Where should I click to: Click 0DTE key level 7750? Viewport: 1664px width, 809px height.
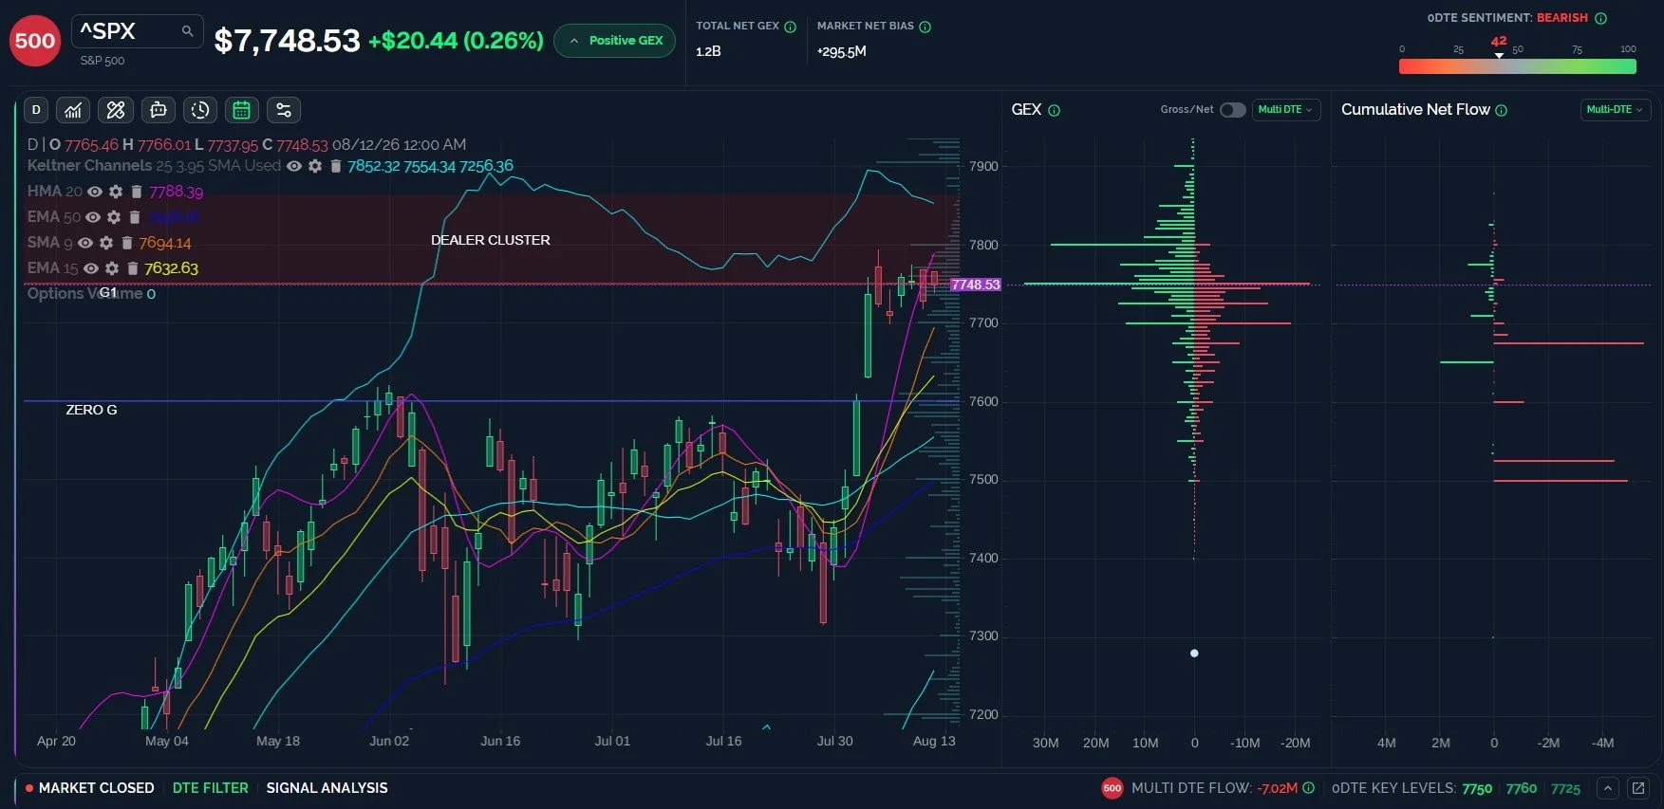pos(1477,788)
